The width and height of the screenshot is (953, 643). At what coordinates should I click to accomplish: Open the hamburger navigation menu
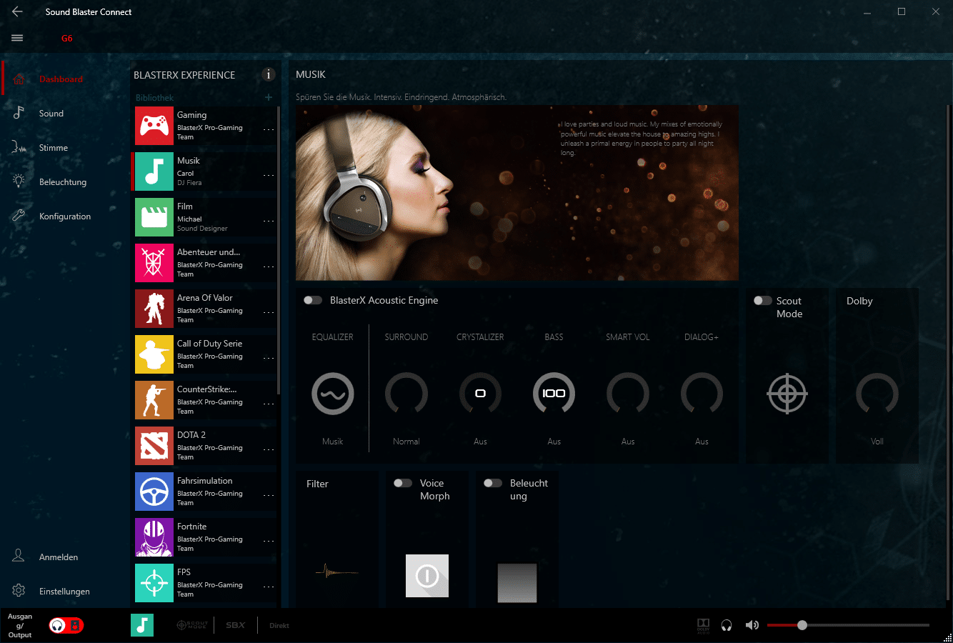(17, 38)
